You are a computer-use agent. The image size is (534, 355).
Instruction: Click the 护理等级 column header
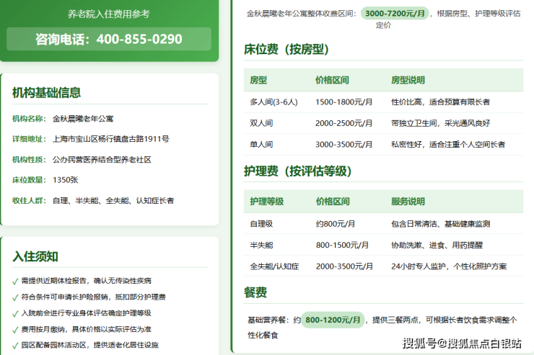[267, 202]
